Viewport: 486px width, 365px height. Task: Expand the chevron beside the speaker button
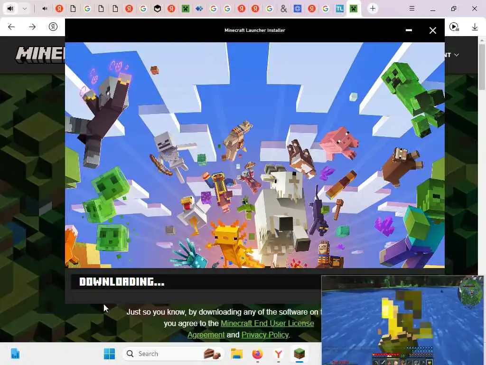(x=25, y=9)
